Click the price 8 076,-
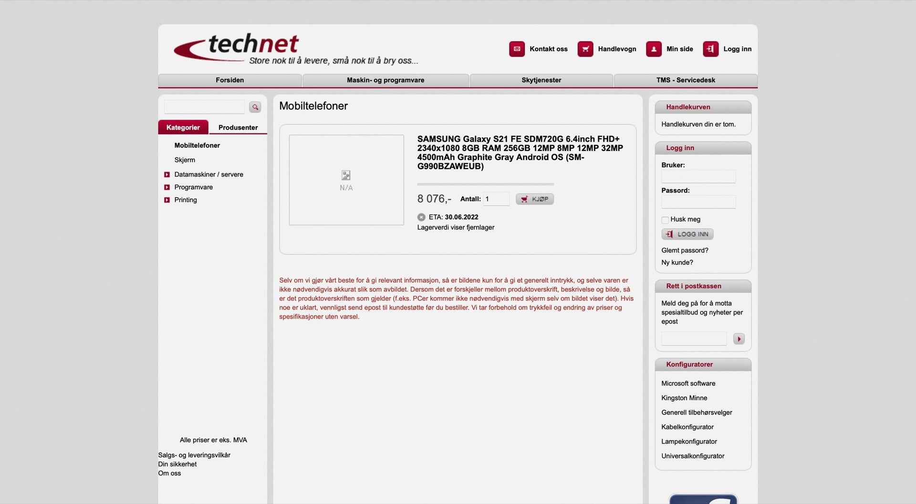Image resolution: width=916 pixels, height=504 pixels. pyautogui.click(x=434, y=199)
